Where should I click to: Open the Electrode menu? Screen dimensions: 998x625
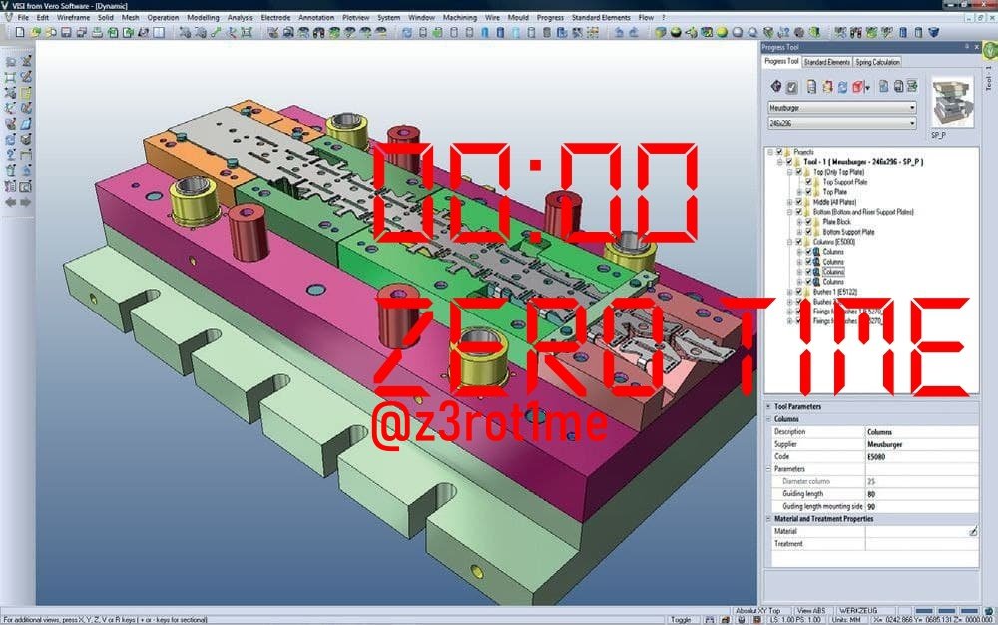tap(275, 18)
